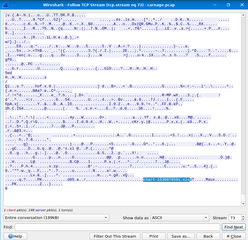Click the '5ed' line in stream
This screenshot has width=248, height=240.
tap(8, 73)
